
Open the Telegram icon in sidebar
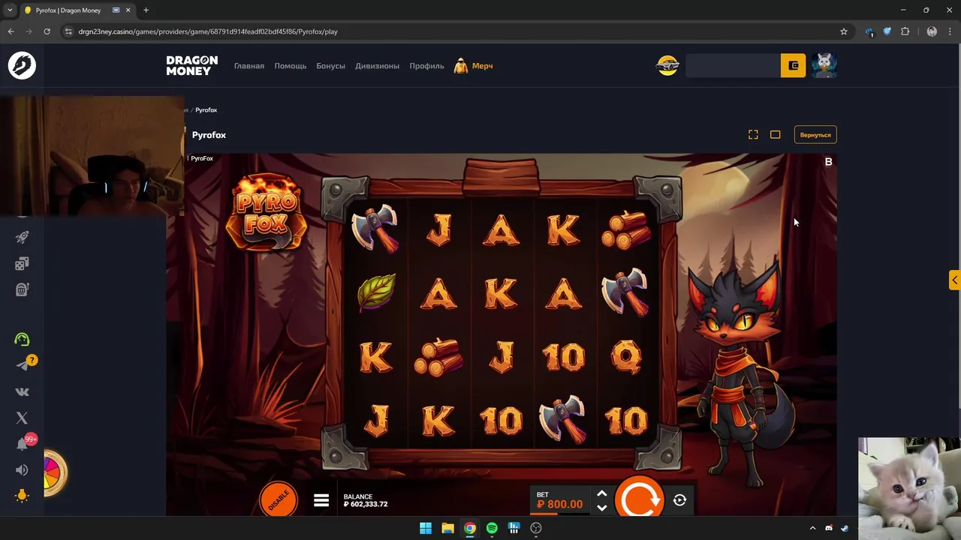(x=23, y=365)
